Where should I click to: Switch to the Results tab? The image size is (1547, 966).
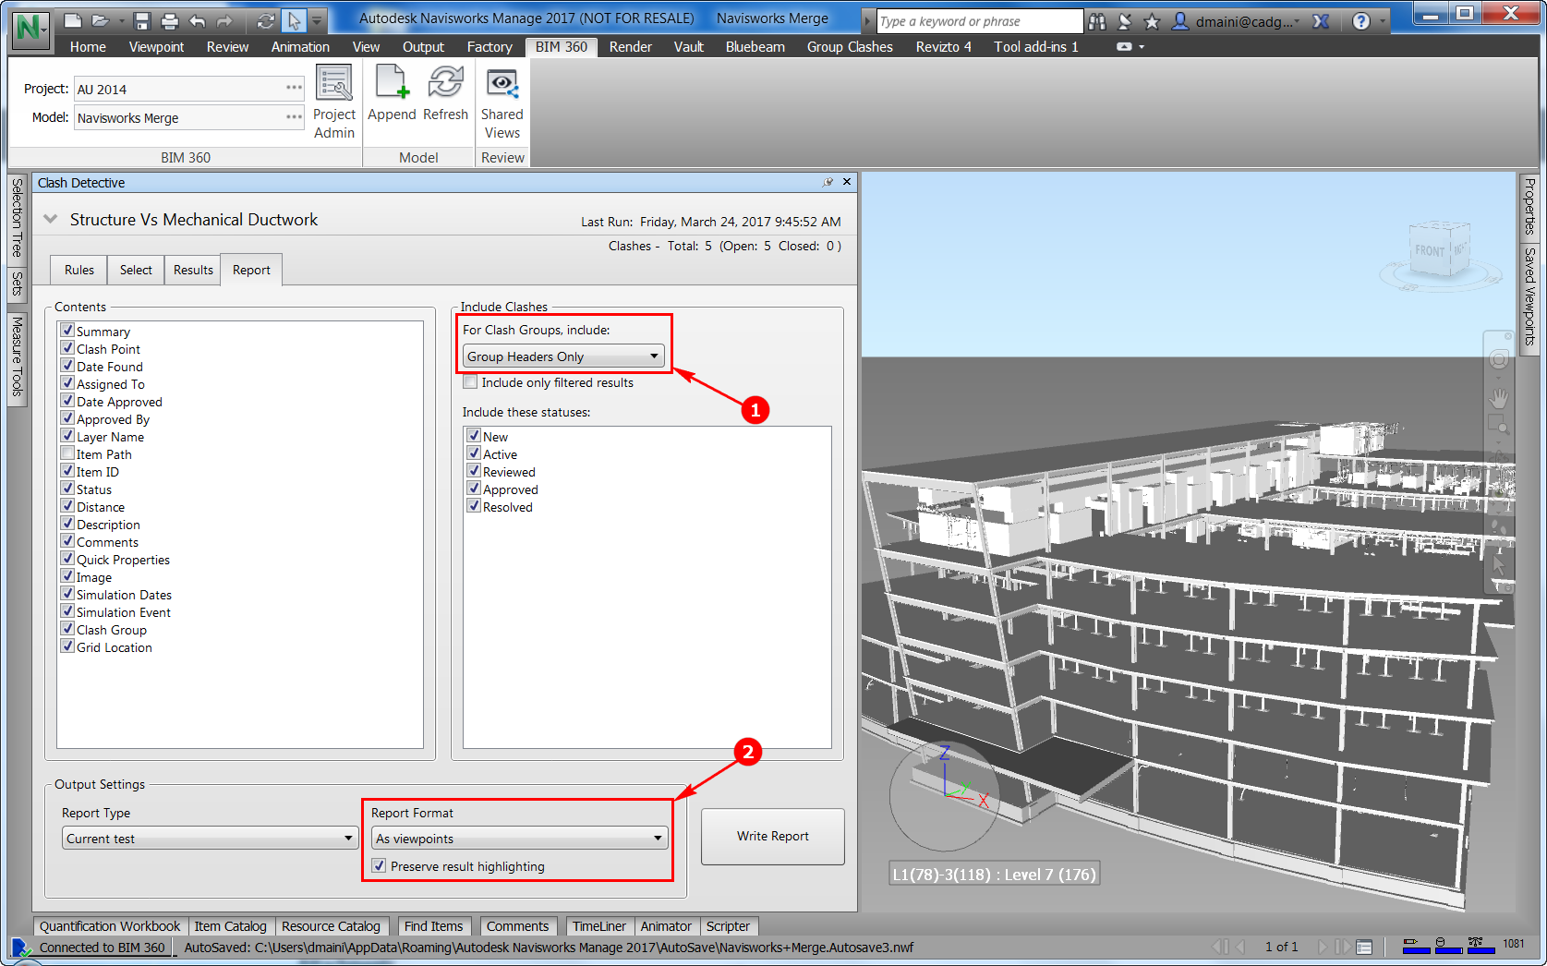193,270
